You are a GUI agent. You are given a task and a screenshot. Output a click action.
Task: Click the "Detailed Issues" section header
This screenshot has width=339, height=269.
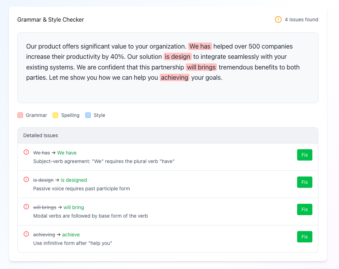pos(40,135)
